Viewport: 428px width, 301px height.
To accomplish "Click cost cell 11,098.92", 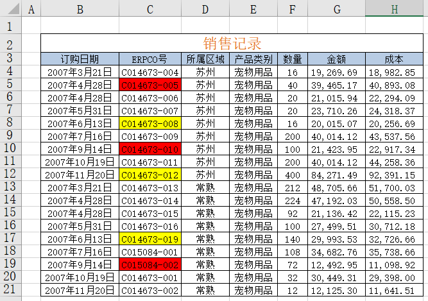I will coord(394,264).
